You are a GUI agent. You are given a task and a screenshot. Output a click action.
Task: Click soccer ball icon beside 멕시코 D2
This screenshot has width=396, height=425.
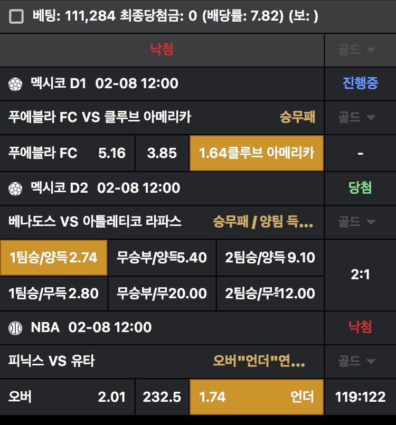15,188
